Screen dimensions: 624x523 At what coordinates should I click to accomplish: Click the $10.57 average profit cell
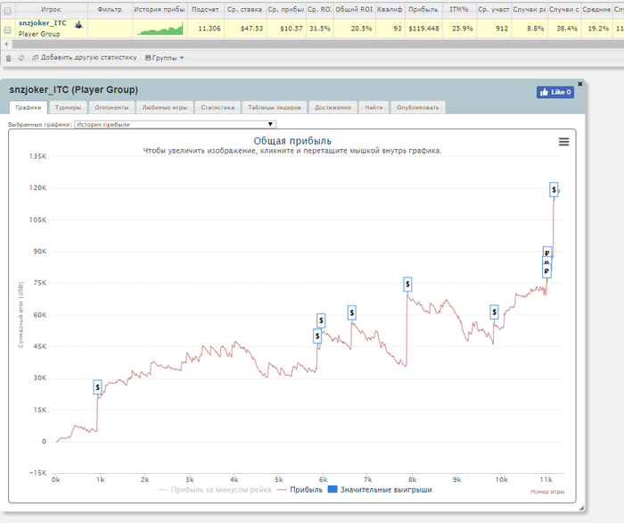tap(286, 29)
